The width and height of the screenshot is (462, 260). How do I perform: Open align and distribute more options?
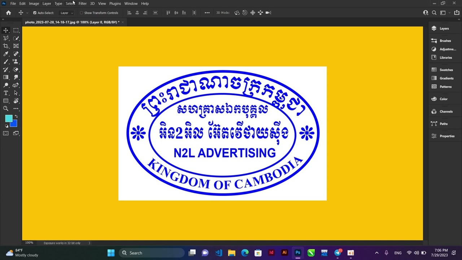pyautogui.click(x=207, y=13)
